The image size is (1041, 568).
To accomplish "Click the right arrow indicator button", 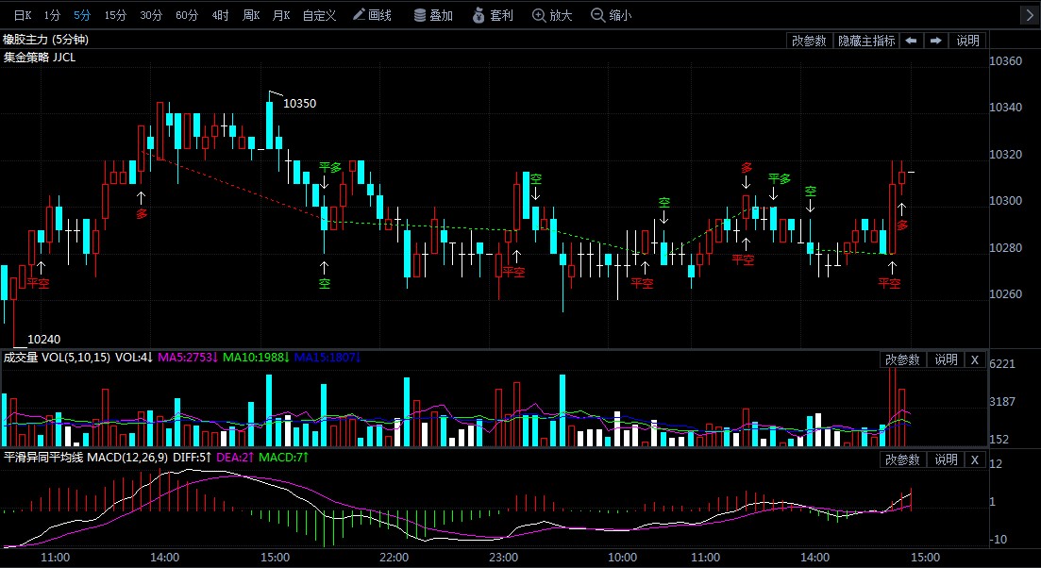I will tap(935, 41).
